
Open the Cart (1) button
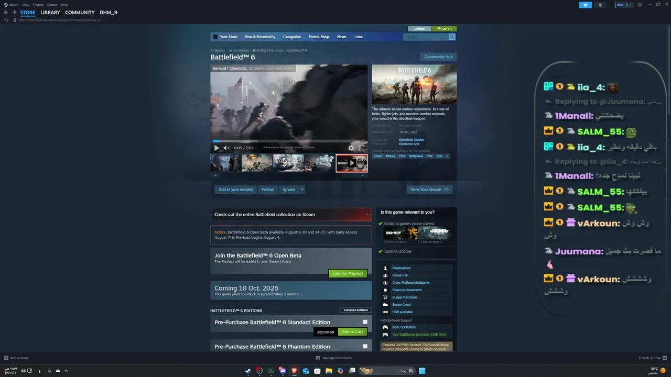click(x=445, y=29)
